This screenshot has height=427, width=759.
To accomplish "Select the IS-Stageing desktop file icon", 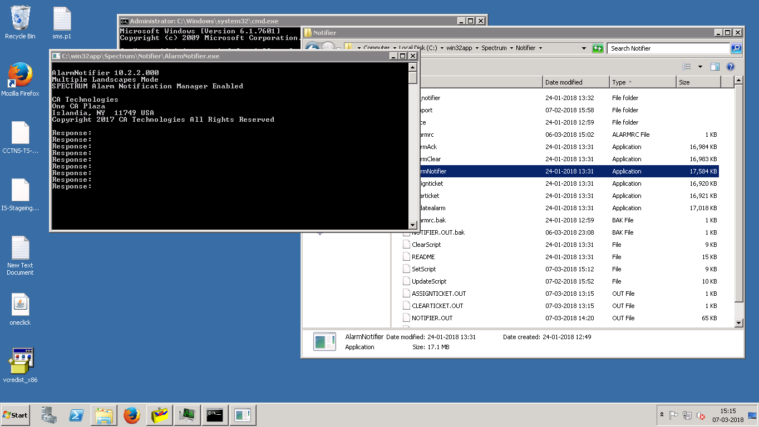I will coord(20,195).
